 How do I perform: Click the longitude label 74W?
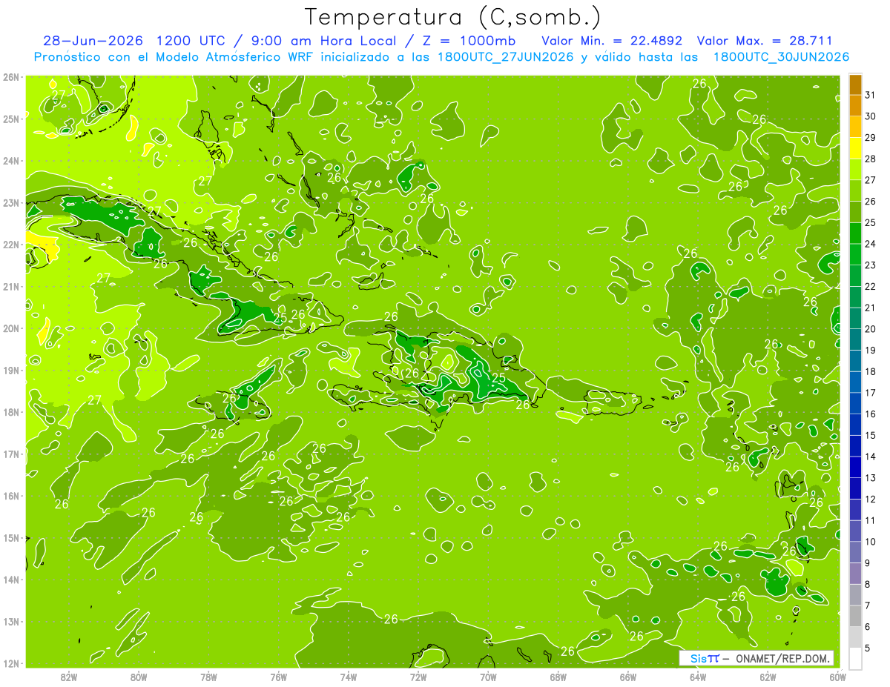pyautogui.click(x=349, y=677)
